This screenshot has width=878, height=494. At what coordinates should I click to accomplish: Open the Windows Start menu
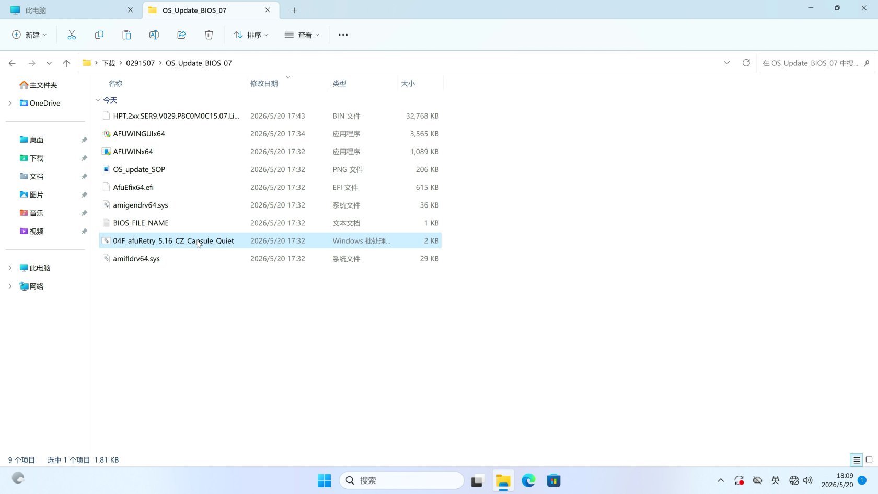pos(324,480)
